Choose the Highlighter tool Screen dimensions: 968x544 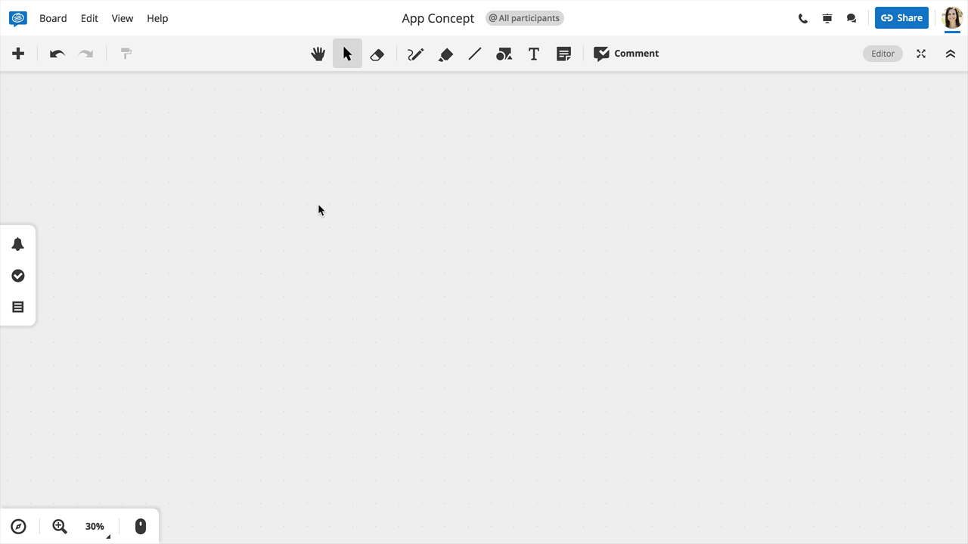click(445, 54)
